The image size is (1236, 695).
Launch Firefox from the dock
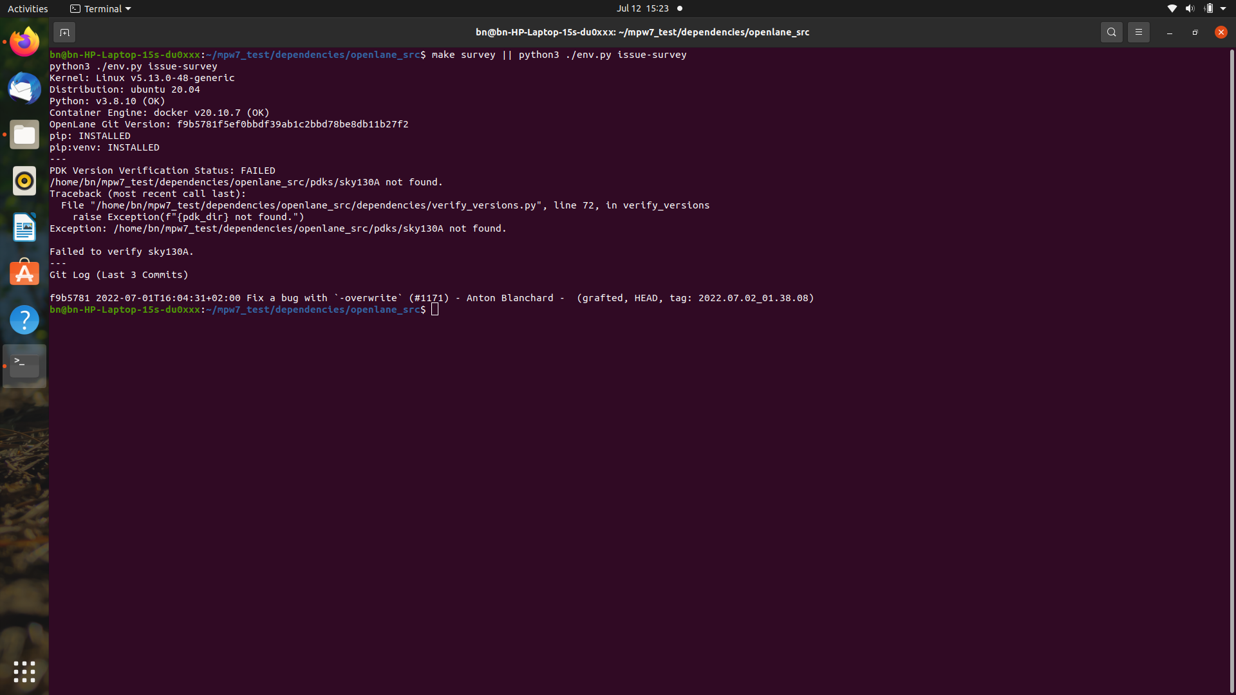point(24,41)
